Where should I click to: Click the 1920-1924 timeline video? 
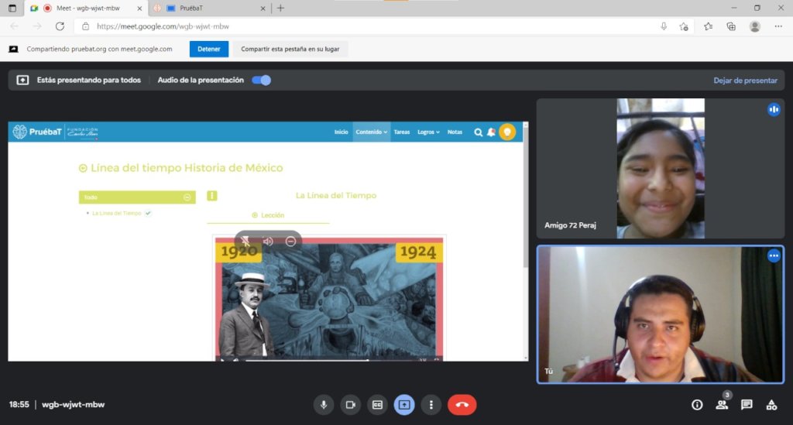328,299
